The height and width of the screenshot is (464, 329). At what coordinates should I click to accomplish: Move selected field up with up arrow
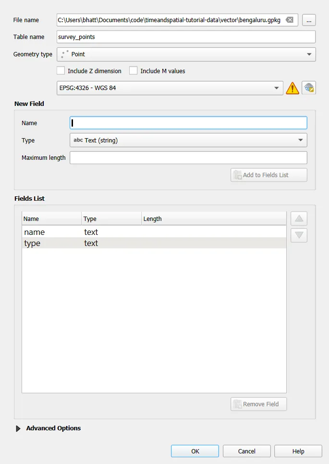[299, 219]
